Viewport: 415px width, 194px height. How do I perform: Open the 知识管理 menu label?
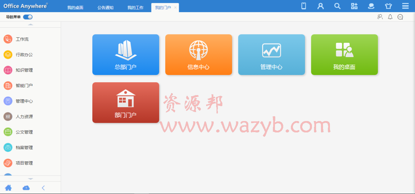pyautogui.click(x=24, y=70)
